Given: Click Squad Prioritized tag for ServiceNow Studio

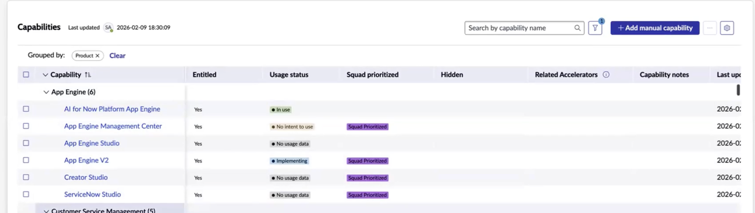Looking at the screenshot, I should click(x=368, y=195).
